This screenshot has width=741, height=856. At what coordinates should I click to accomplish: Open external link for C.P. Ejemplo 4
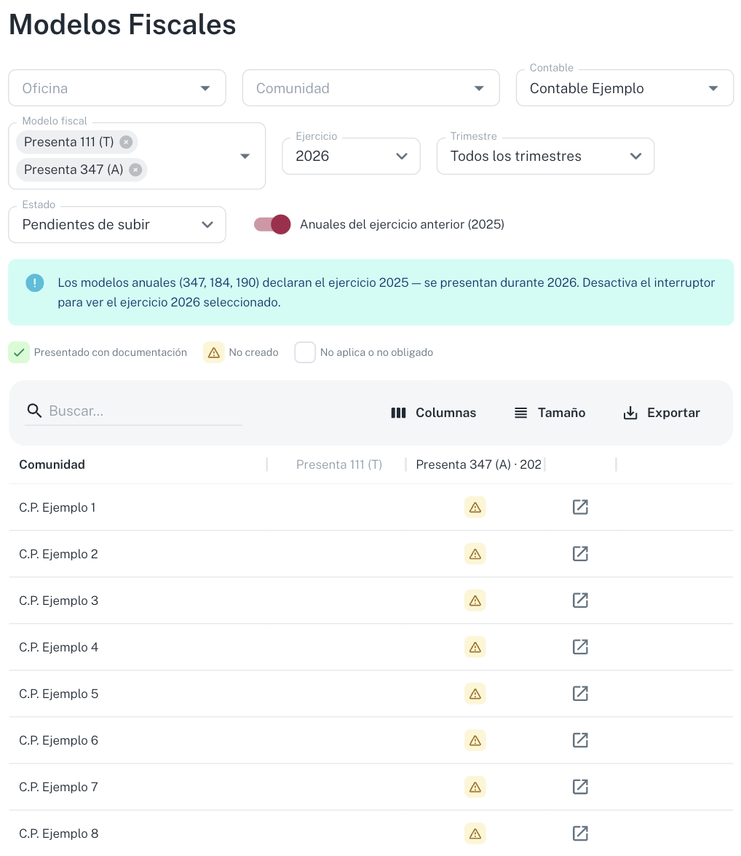pyautogui.click(x=580, y=647)
